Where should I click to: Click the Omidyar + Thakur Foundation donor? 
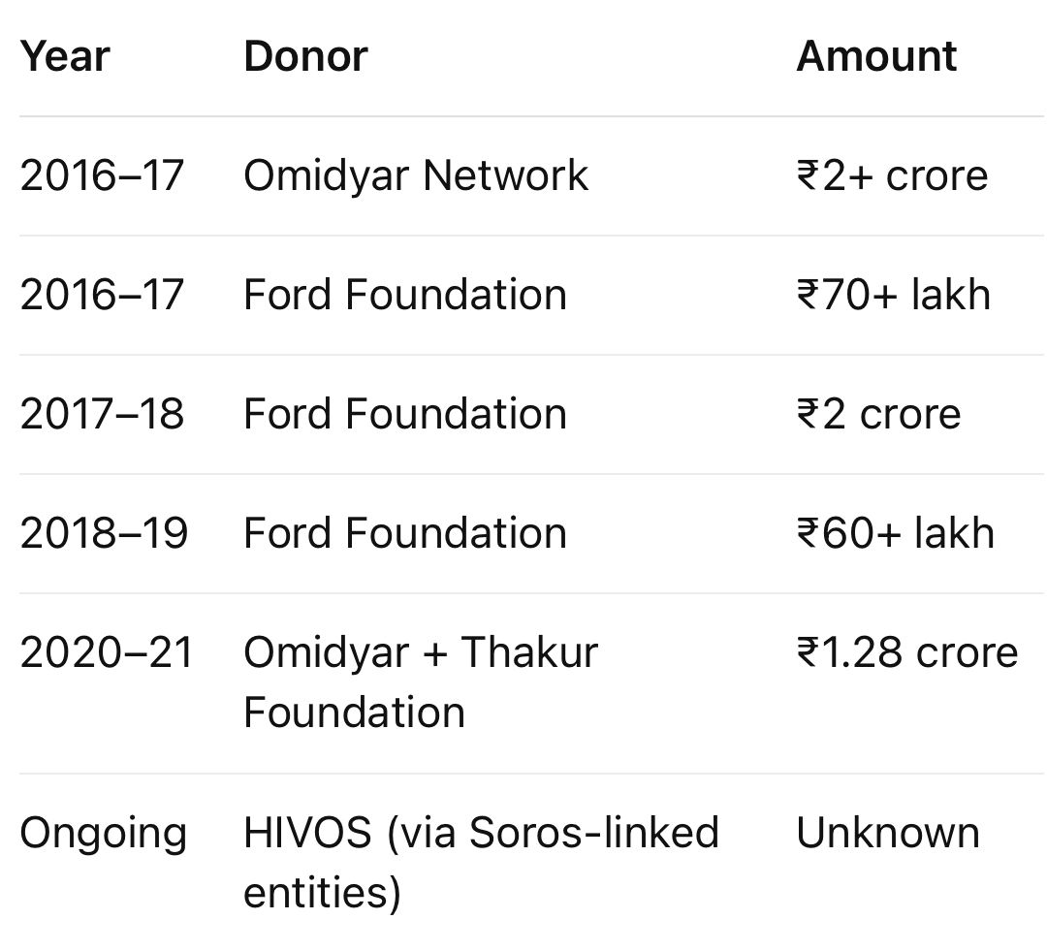click(x=420, y=682)
